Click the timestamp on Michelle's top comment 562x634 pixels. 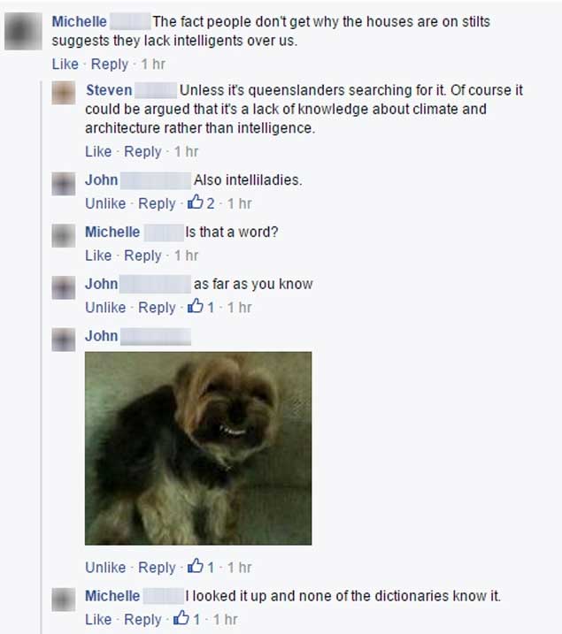(x=153, y=64)
